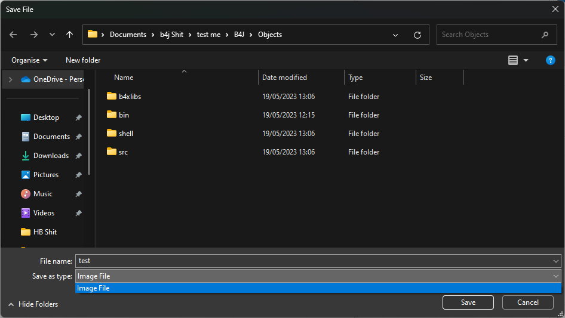The width and height of the screenshot is (565, 318).
Task: Expand the OneDrive tree node
Action: coord(10,79)
